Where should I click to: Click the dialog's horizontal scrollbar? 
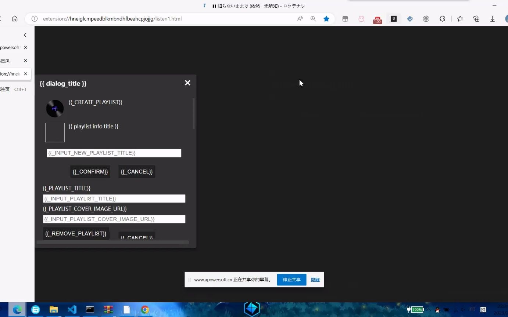pyautogui.click(x=112, y=242)
